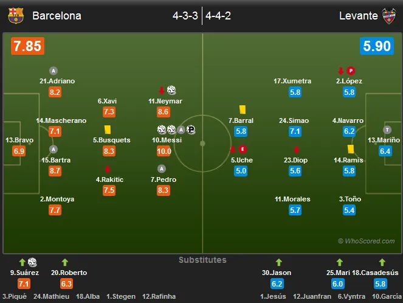Click Ramis' yellow card icon
Image resolution: width=403 pixels, height=303 pixels.
point(351,149)
